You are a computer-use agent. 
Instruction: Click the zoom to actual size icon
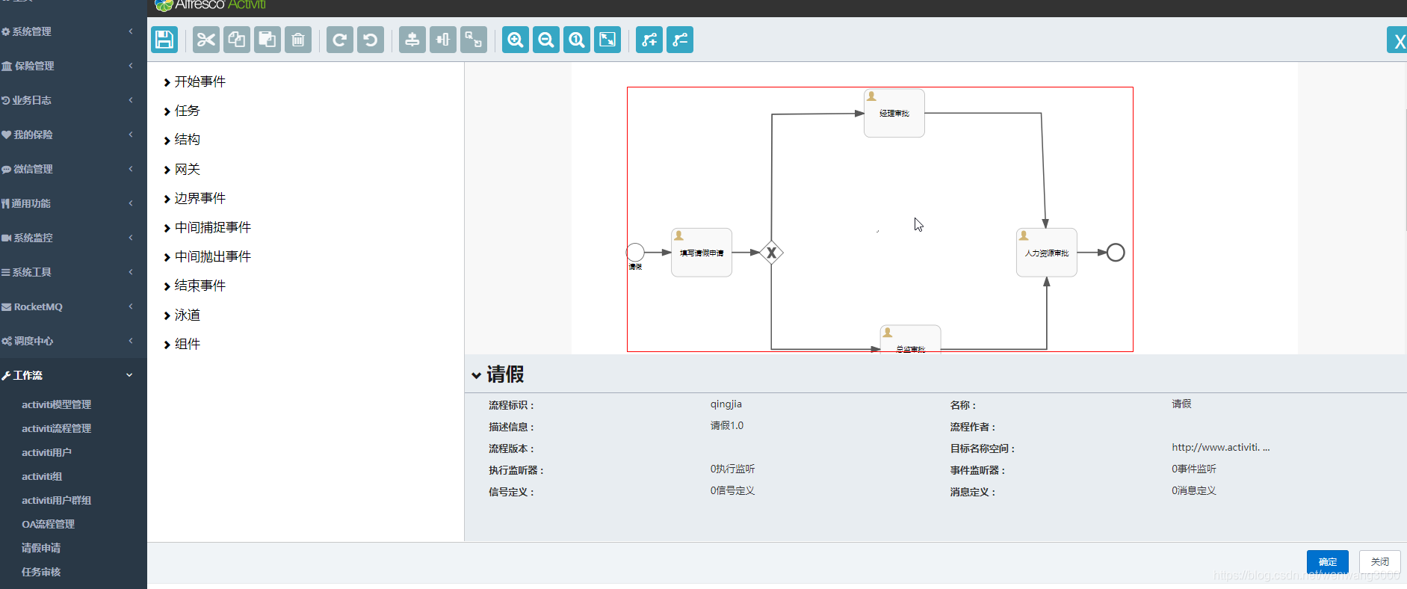pyautogui.click(x=577, y=40)
